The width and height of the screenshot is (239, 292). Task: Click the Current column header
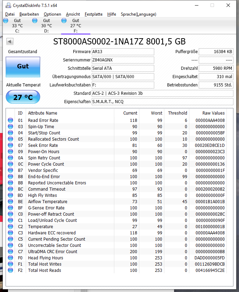point(130,113)
